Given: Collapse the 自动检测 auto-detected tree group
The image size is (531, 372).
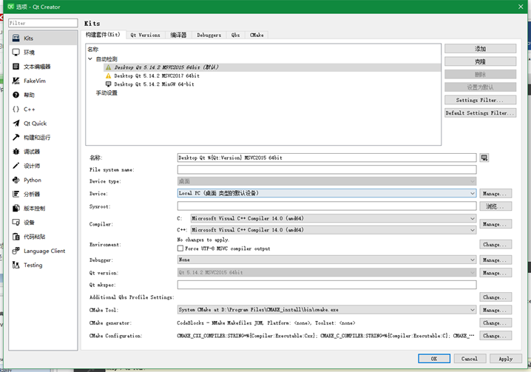Looking at the screenshot, I should (90, 59).
